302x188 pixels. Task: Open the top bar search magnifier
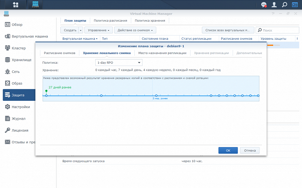point(285,5)
